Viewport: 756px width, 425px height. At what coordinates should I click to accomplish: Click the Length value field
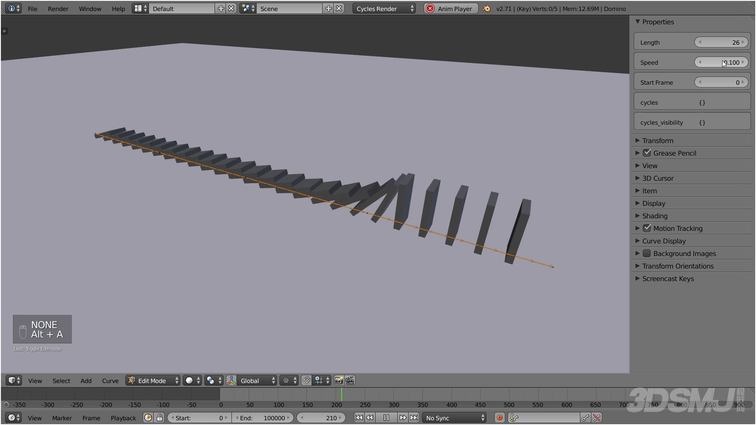(x=721, y=42)
